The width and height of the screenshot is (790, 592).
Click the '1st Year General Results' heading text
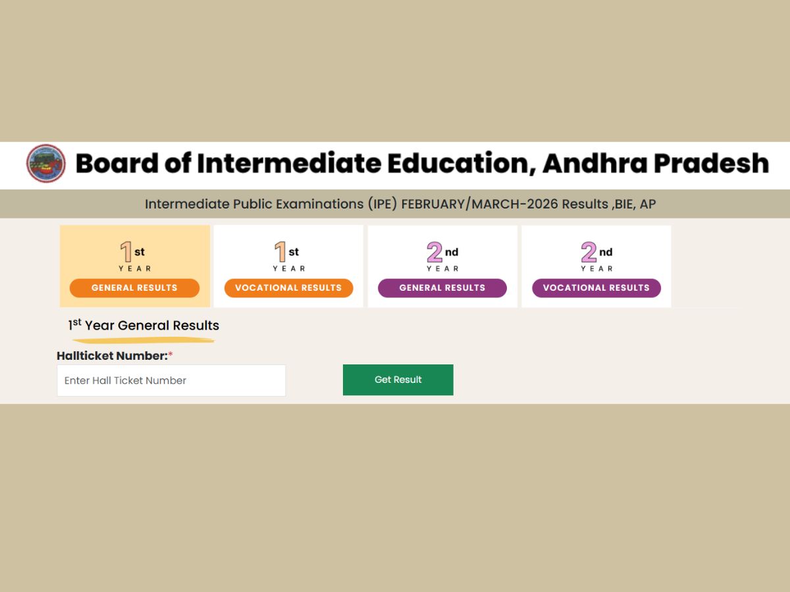[143, 325]
